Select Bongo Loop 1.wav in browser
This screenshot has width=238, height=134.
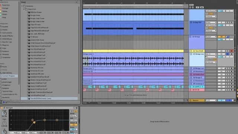[37, 18]
